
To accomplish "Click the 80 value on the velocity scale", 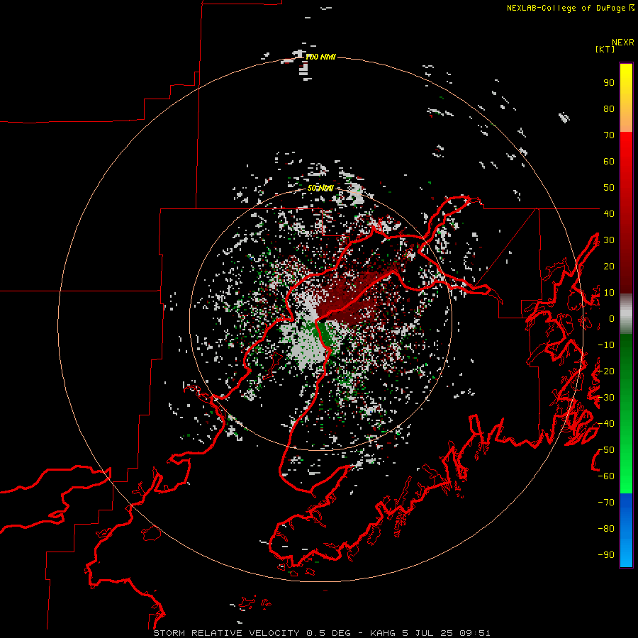I will pyautogui.click(x=609, y=109).
